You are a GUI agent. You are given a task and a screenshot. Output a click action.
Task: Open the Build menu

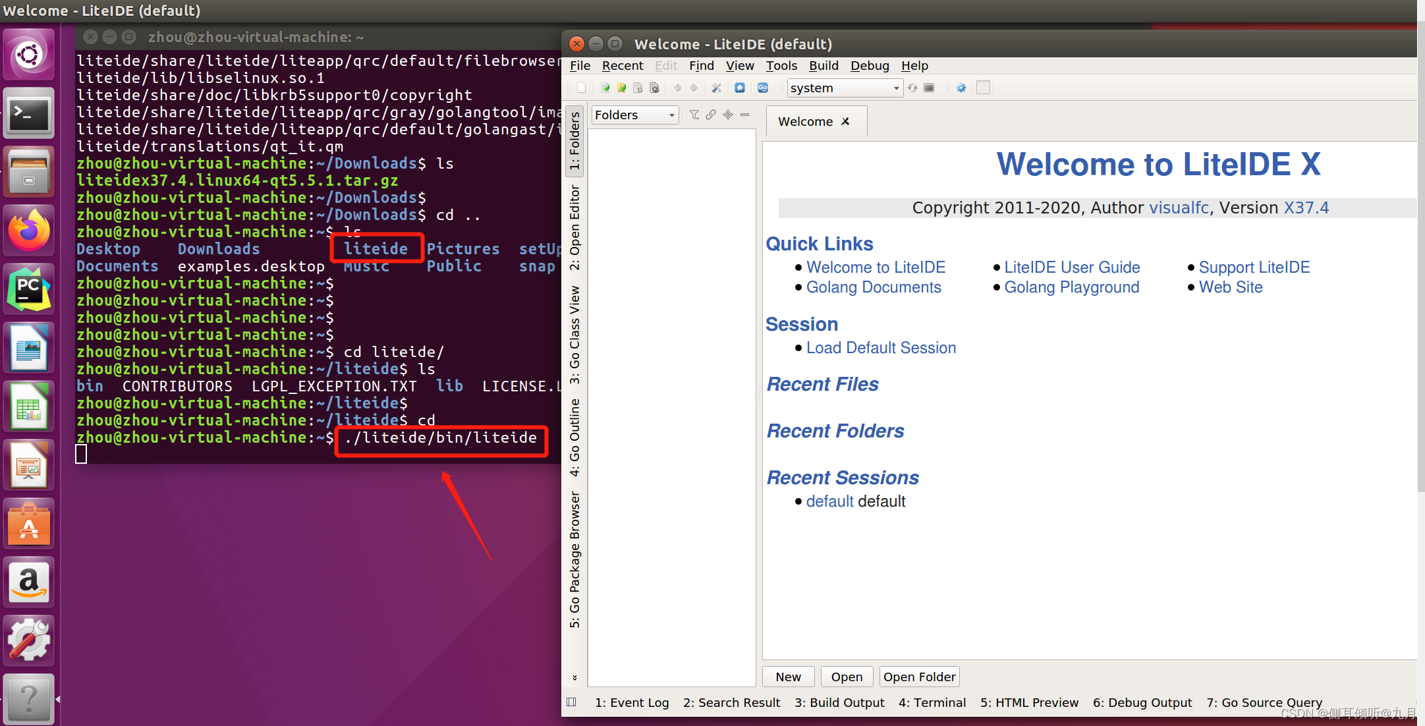pos(824,65)
